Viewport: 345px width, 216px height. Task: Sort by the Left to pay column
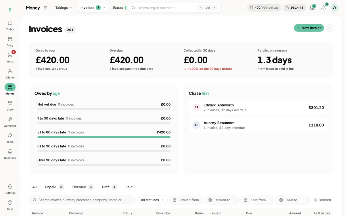pos(322,213)
